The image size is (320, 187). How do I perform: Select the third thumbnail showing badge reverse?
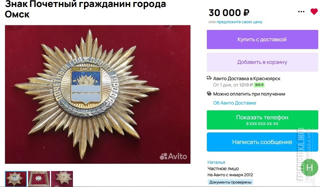(x=62, y=179)
